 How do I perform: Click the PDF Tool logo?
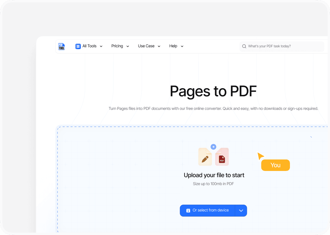[x=61, y=46]
